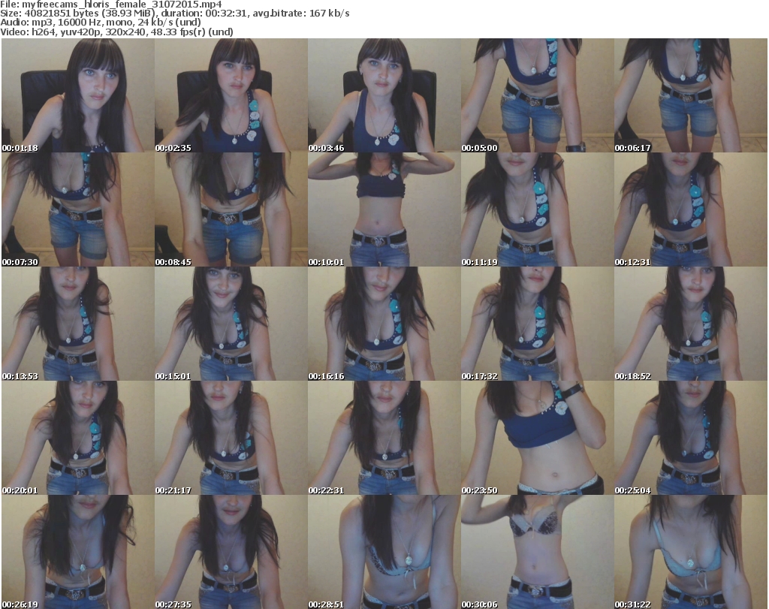
Task: Choose the frame stamped 00:20:01
Action: (78, 438)
